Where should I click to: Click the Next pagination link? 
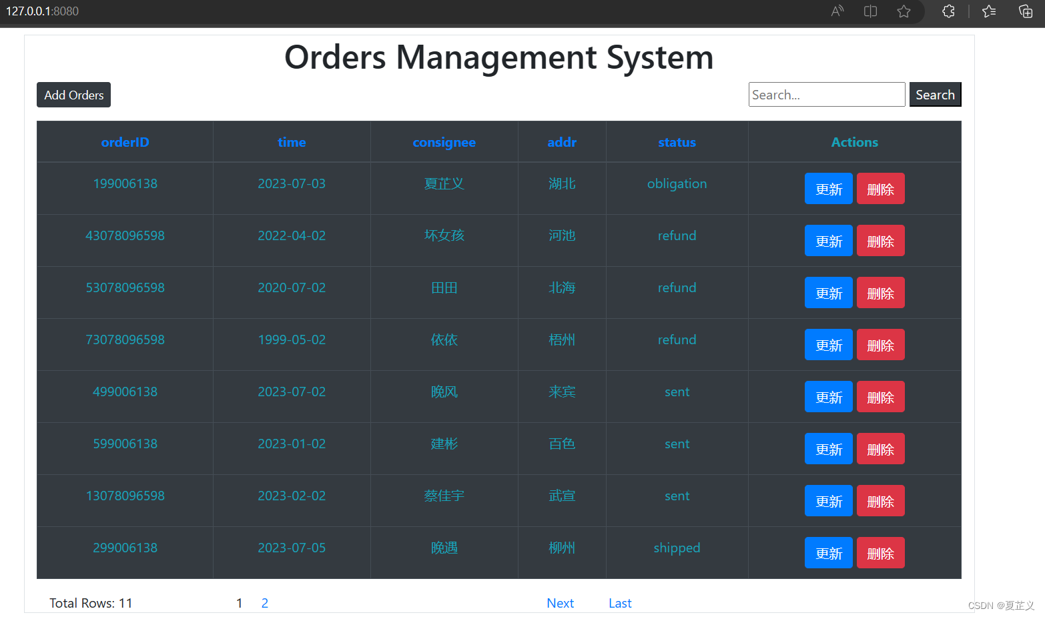(561, 603)
